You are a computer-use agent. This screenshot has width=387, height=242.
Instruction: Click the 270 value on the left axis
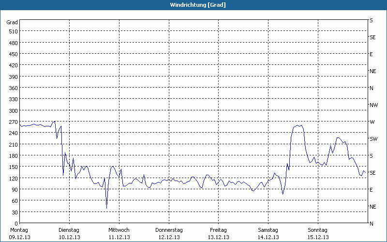(14, 122)
